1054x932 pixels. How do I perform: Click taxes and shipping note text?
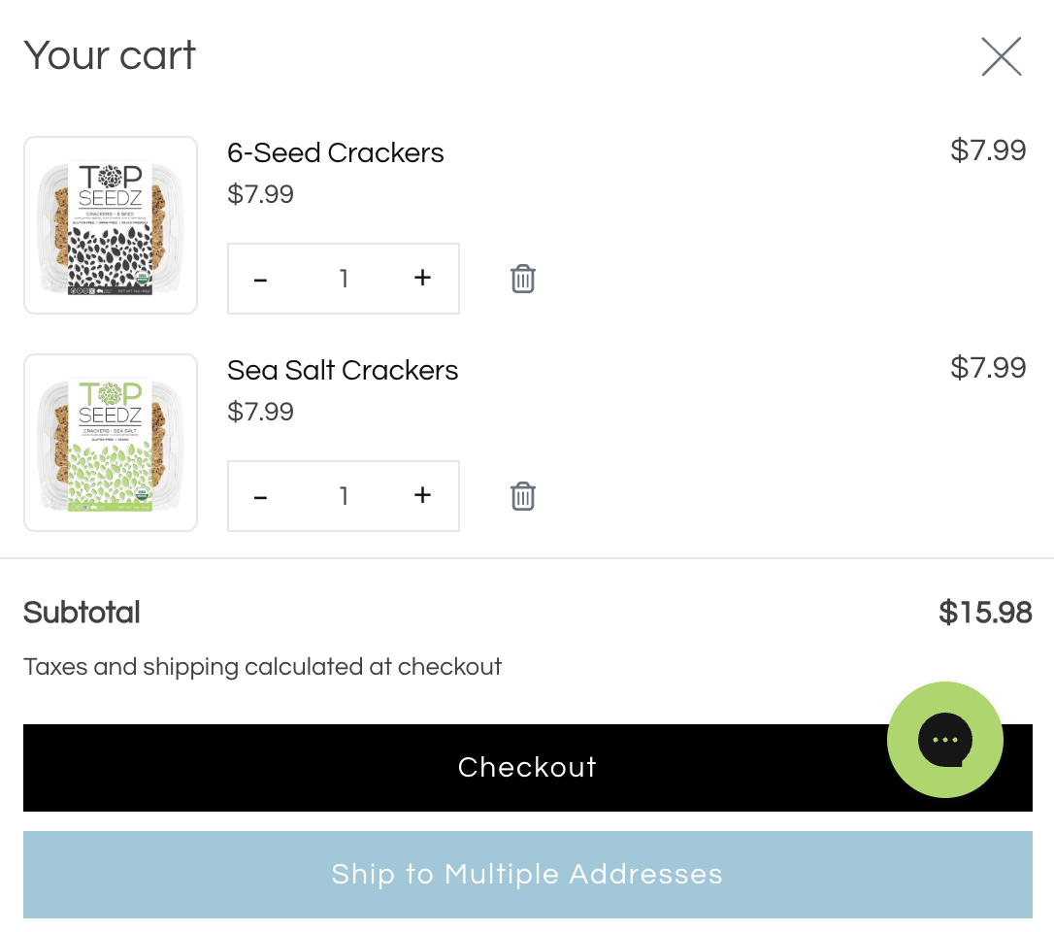pyautogui.click(x=262, y=667)
